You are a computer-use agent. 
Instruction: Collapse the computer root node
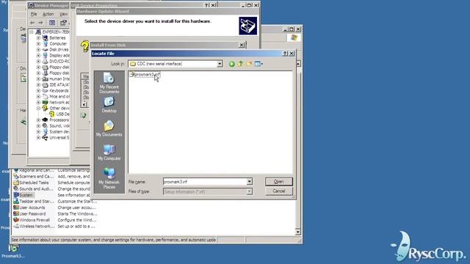[x=31, y=32]
